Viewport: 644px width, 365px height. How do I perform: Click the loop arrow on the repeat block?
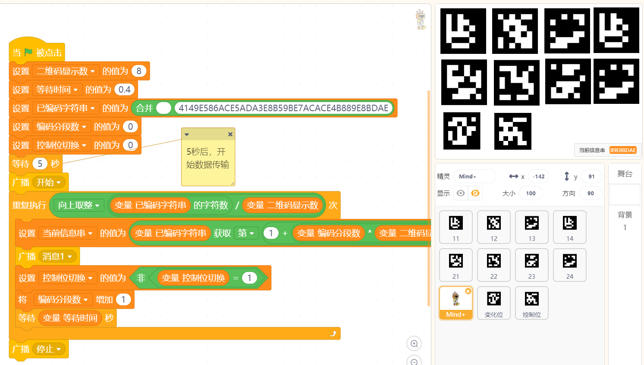coord(333,334)
